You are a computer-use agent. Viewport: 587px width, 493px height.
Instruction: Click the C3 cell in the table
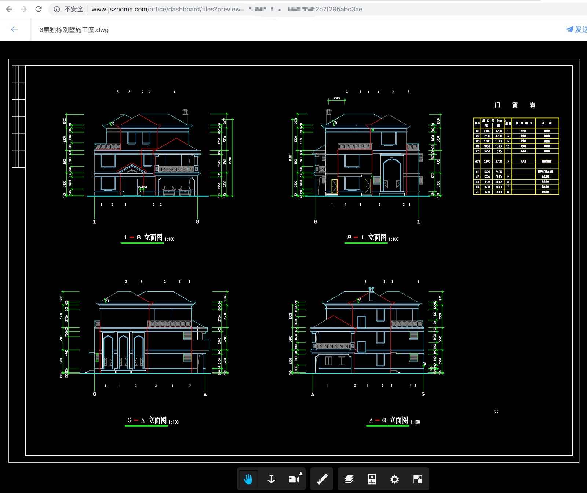point(477,141)
